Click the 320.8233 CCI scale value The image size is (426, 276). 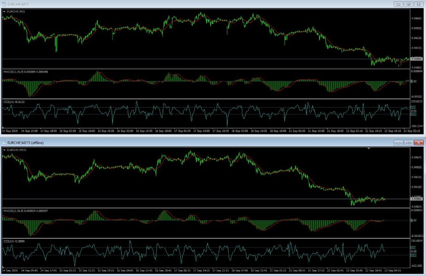tap(417, 101)
